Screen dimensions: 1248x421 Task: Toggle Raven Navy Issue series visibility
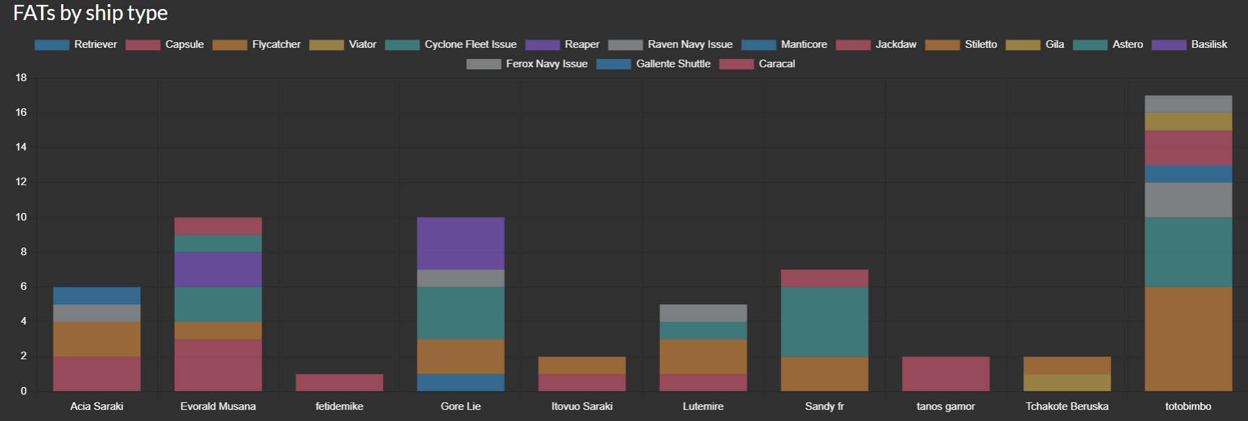coord(689,44)
